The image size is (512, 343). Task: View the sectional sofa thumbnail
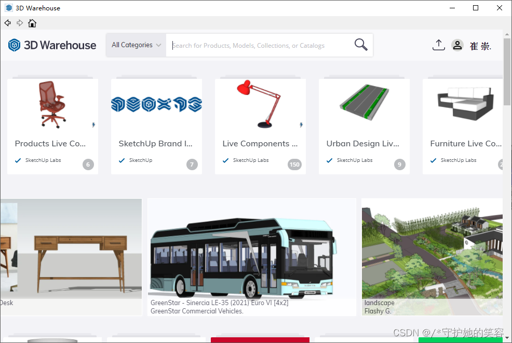click(x=466, y=104)
